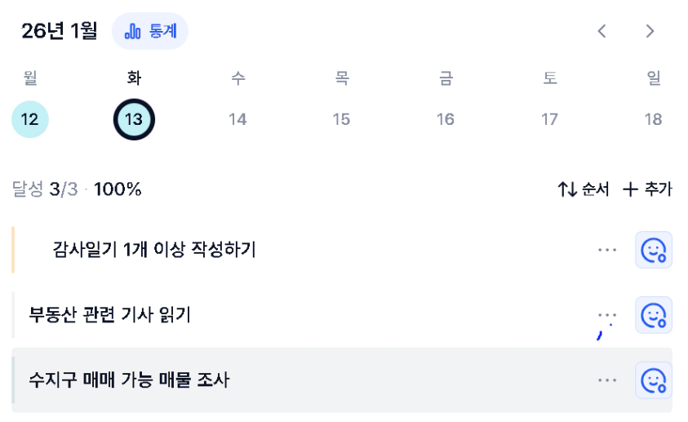The width and height of the screenshot is (688, 422).
Task: Open the 부동산 관련 기사 읽기 task
Action: [109, 315]
